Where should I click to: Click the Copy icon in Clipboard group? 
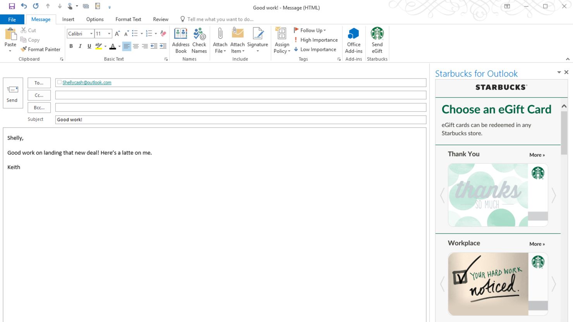click(x=24, y=40)
